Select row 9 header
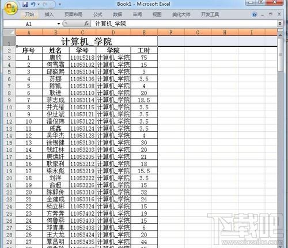Viewport: 288px width, 248px height. click(x=9, y=100)
